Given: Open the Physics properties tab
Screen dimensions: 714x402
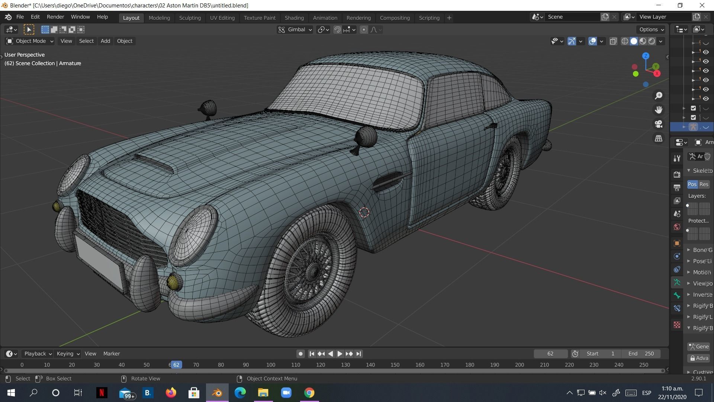Looking at the screenshot, I should [x=677, y=256].
